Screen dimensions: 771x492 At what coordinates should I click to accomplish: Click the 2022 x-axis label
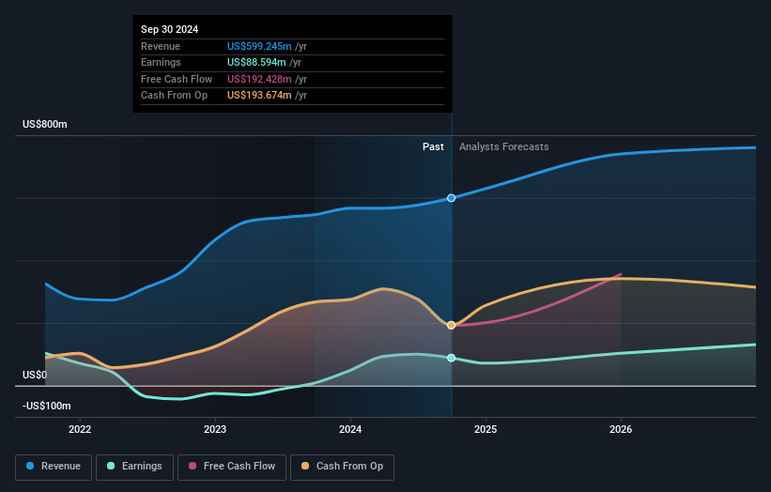80,429
